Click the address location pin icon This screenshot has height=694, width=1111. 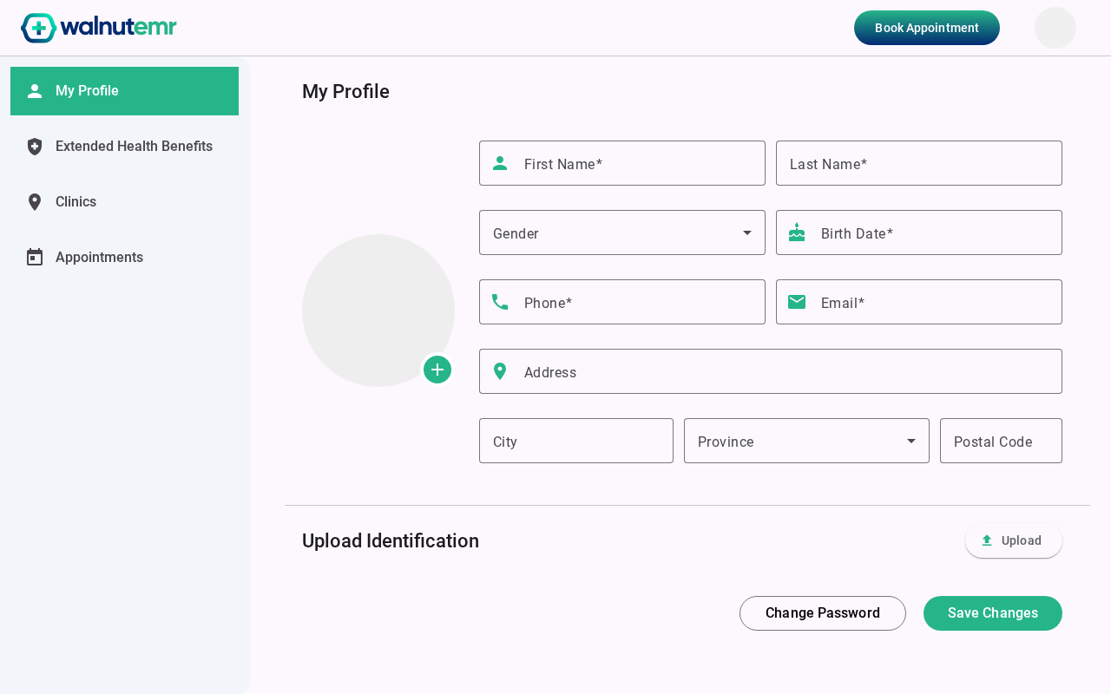[500, 371]
